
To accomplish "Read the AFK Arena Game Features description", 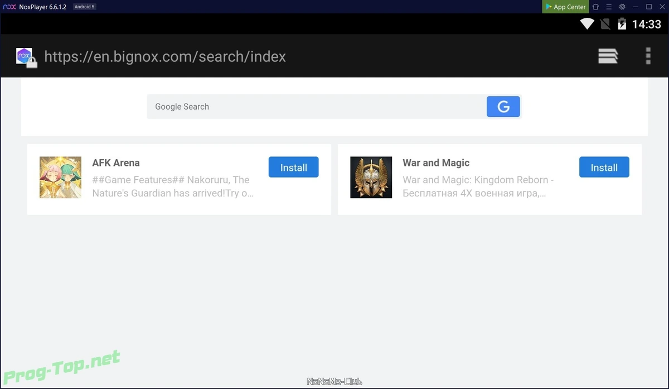I will [173, 187].
